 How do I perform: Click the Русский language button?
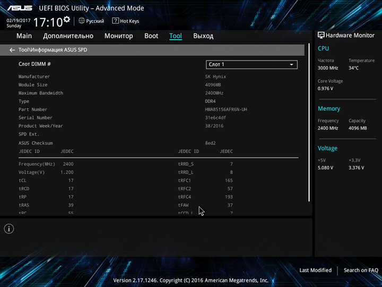point(95,21)
